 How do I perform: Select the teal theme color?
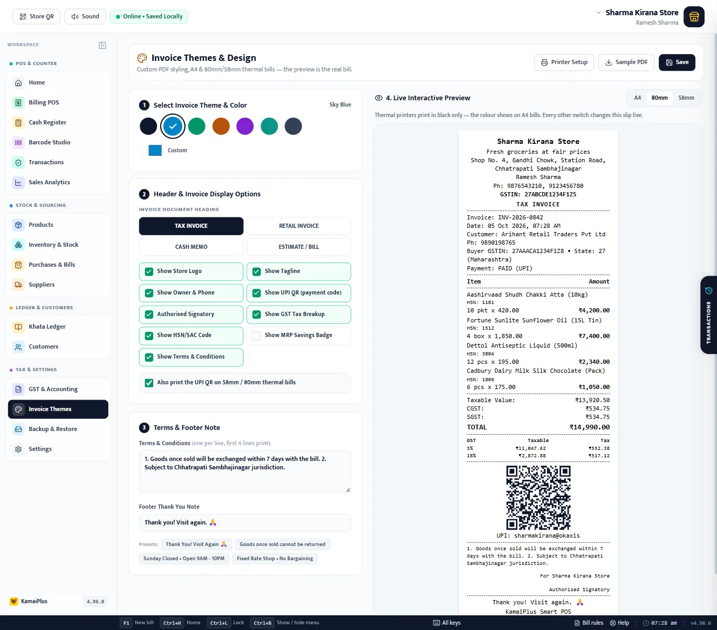point(269,127)
